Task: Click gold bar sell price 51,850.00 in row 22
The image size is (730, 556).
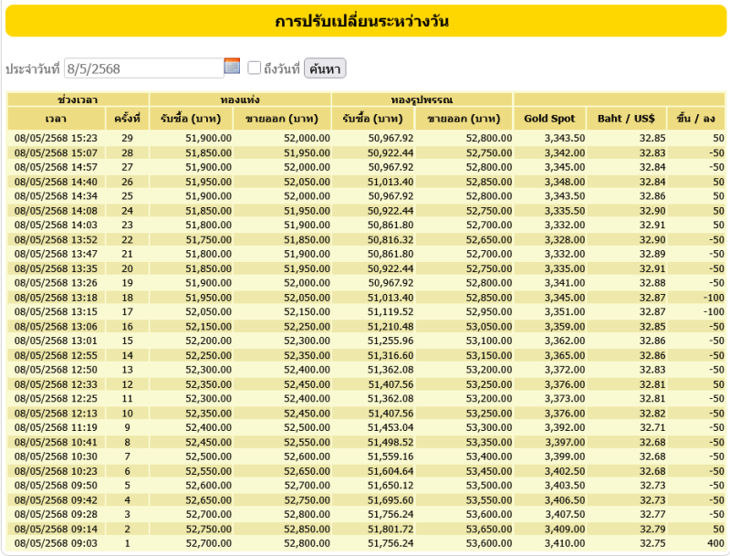Action: (x=307, y=239)
